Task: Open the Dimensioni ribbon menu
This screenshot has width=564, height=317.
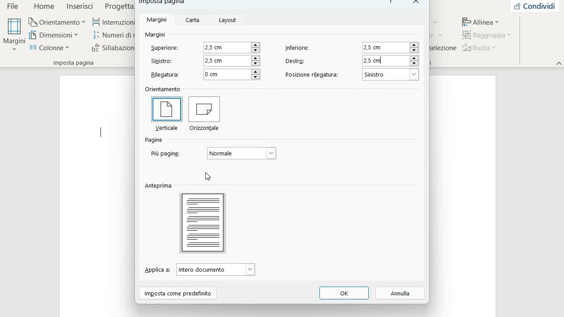Action: click(53, 35)
